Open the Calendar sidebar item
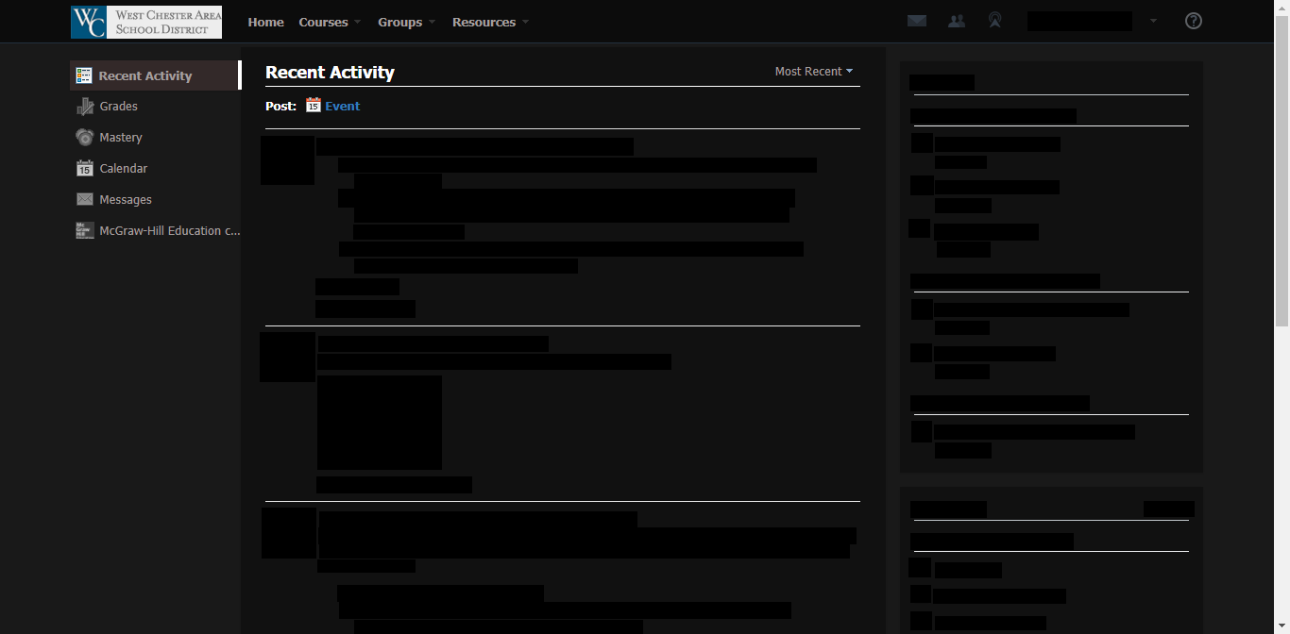This screenshot has height=634, width=1290. (123, 168)
